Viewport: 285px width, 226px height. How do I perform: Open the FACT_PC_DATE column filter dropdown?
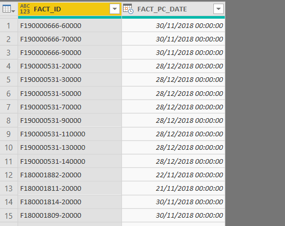click(219, 9)
